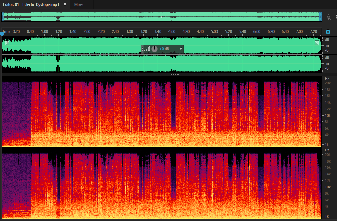Open the Editor panel menu icon
This screenshot has height=221, width=337.
[65, 4]
